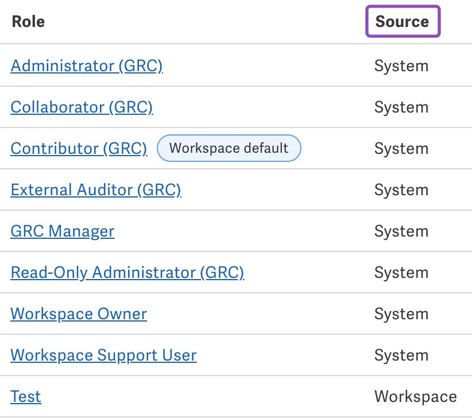Click the Workspace default badge
472x418 pixels.
pos(229,148)
